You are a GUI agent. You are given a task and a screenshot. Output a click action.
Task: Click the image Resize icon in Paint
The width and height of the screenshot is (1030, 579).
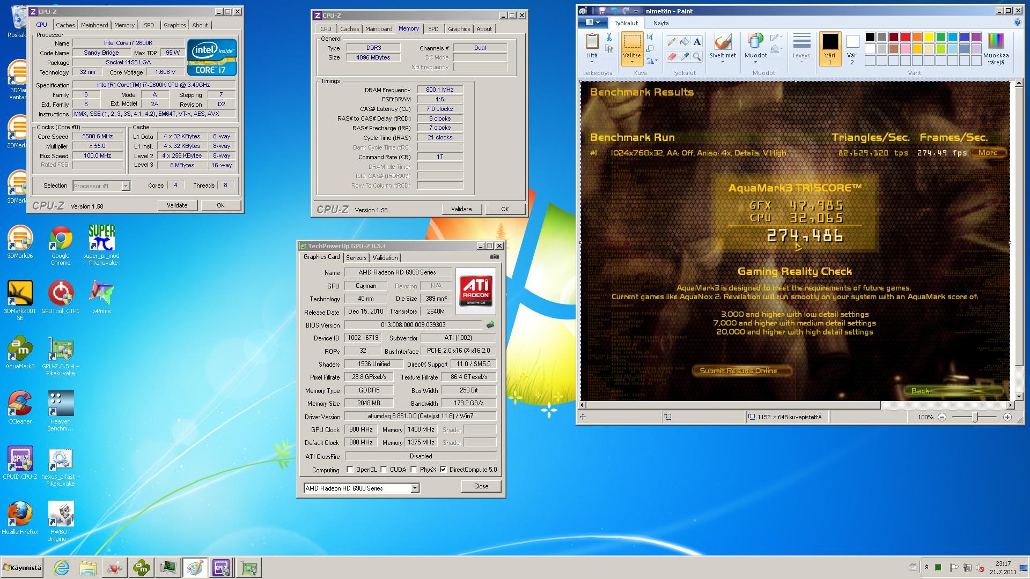point(650,49)
